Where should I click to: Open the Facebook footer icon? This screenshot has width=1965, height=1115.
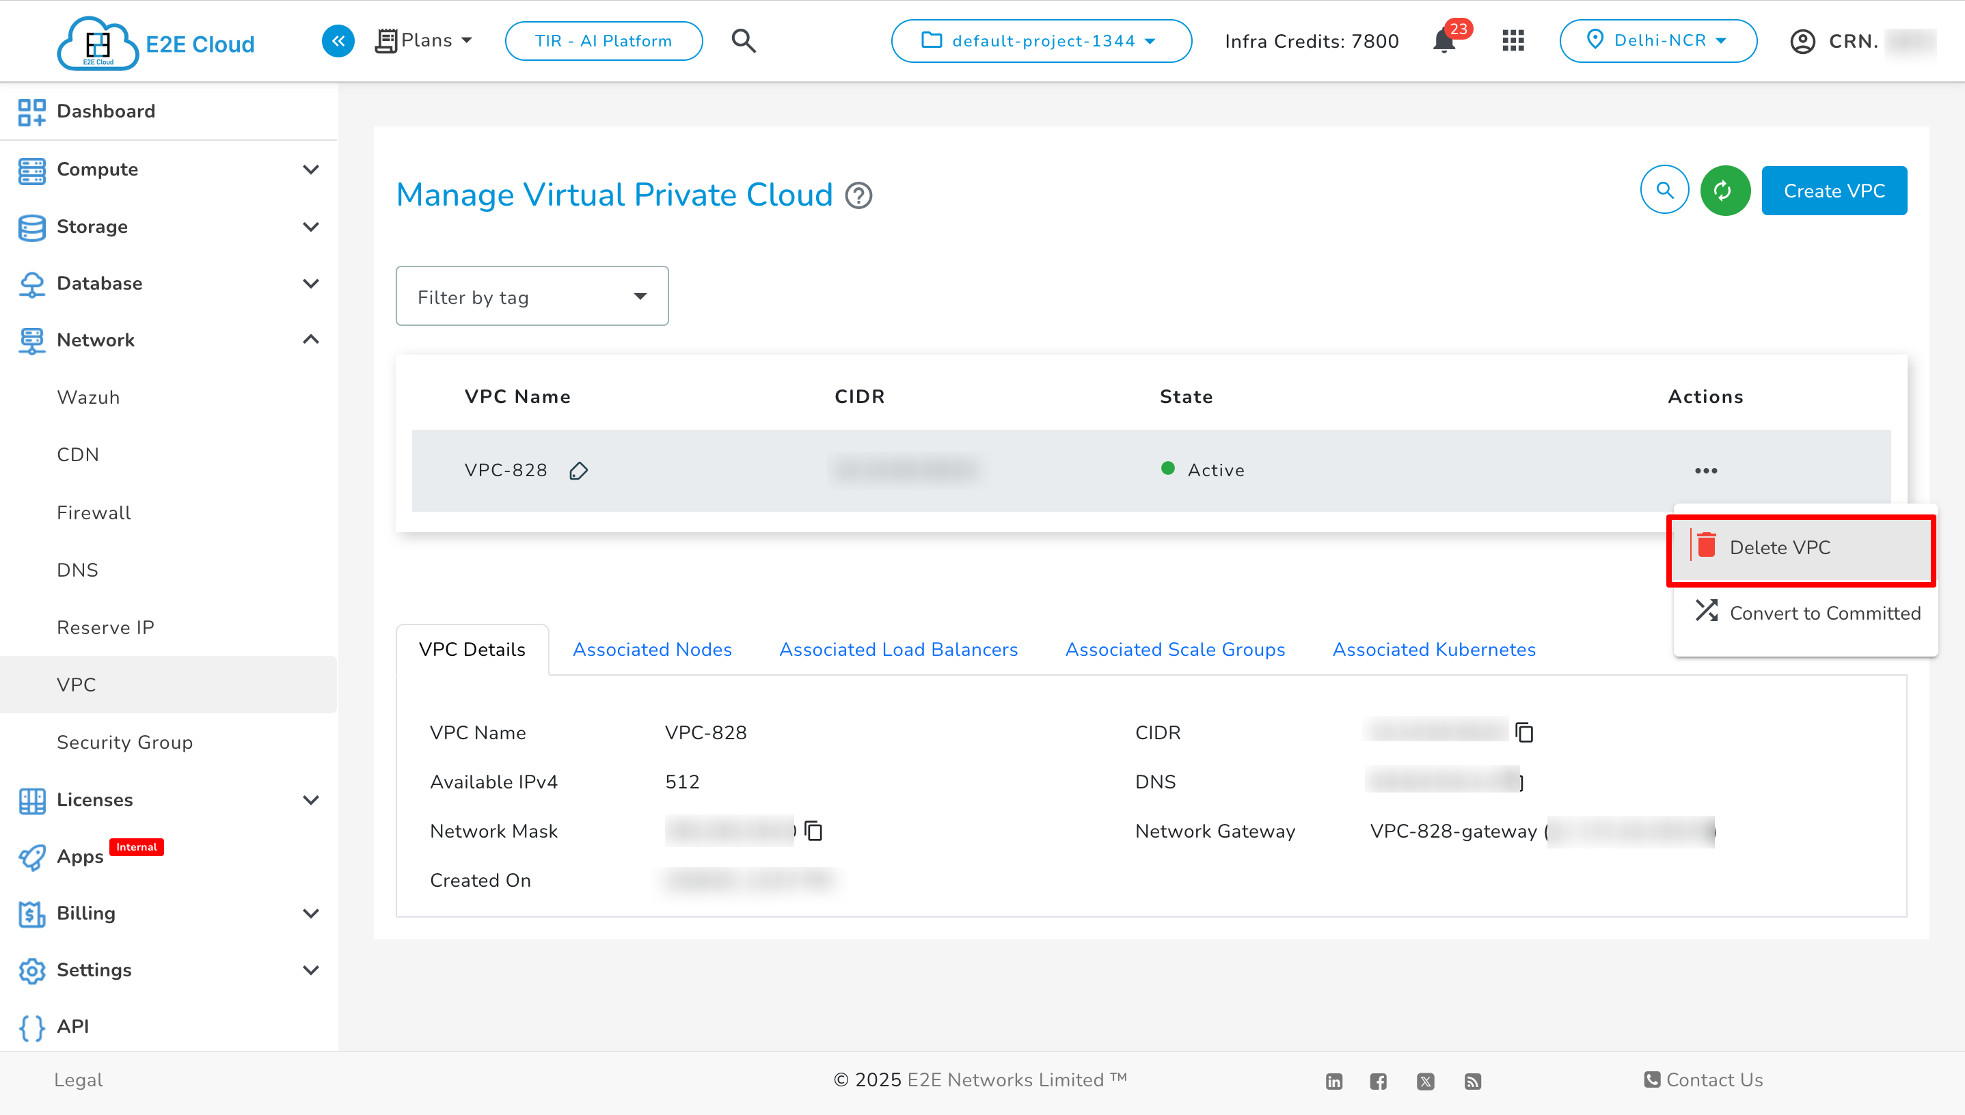click(x=1378, y=1082)
